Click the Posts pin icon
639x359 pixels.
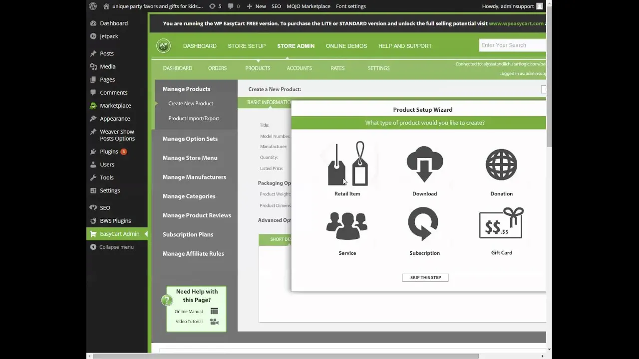[93, 53]
